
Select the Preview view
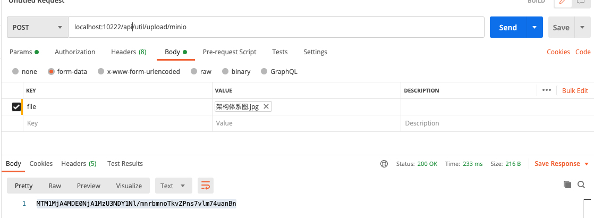(88, 186)
